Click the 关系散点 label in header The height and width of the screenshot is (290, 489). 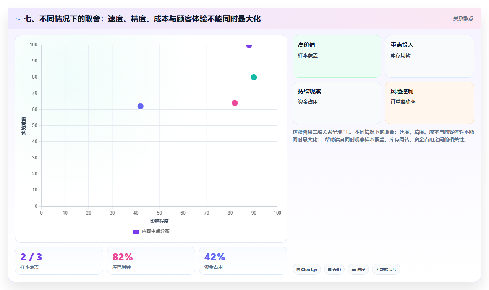pyautogui.click(x=463, y=18)
